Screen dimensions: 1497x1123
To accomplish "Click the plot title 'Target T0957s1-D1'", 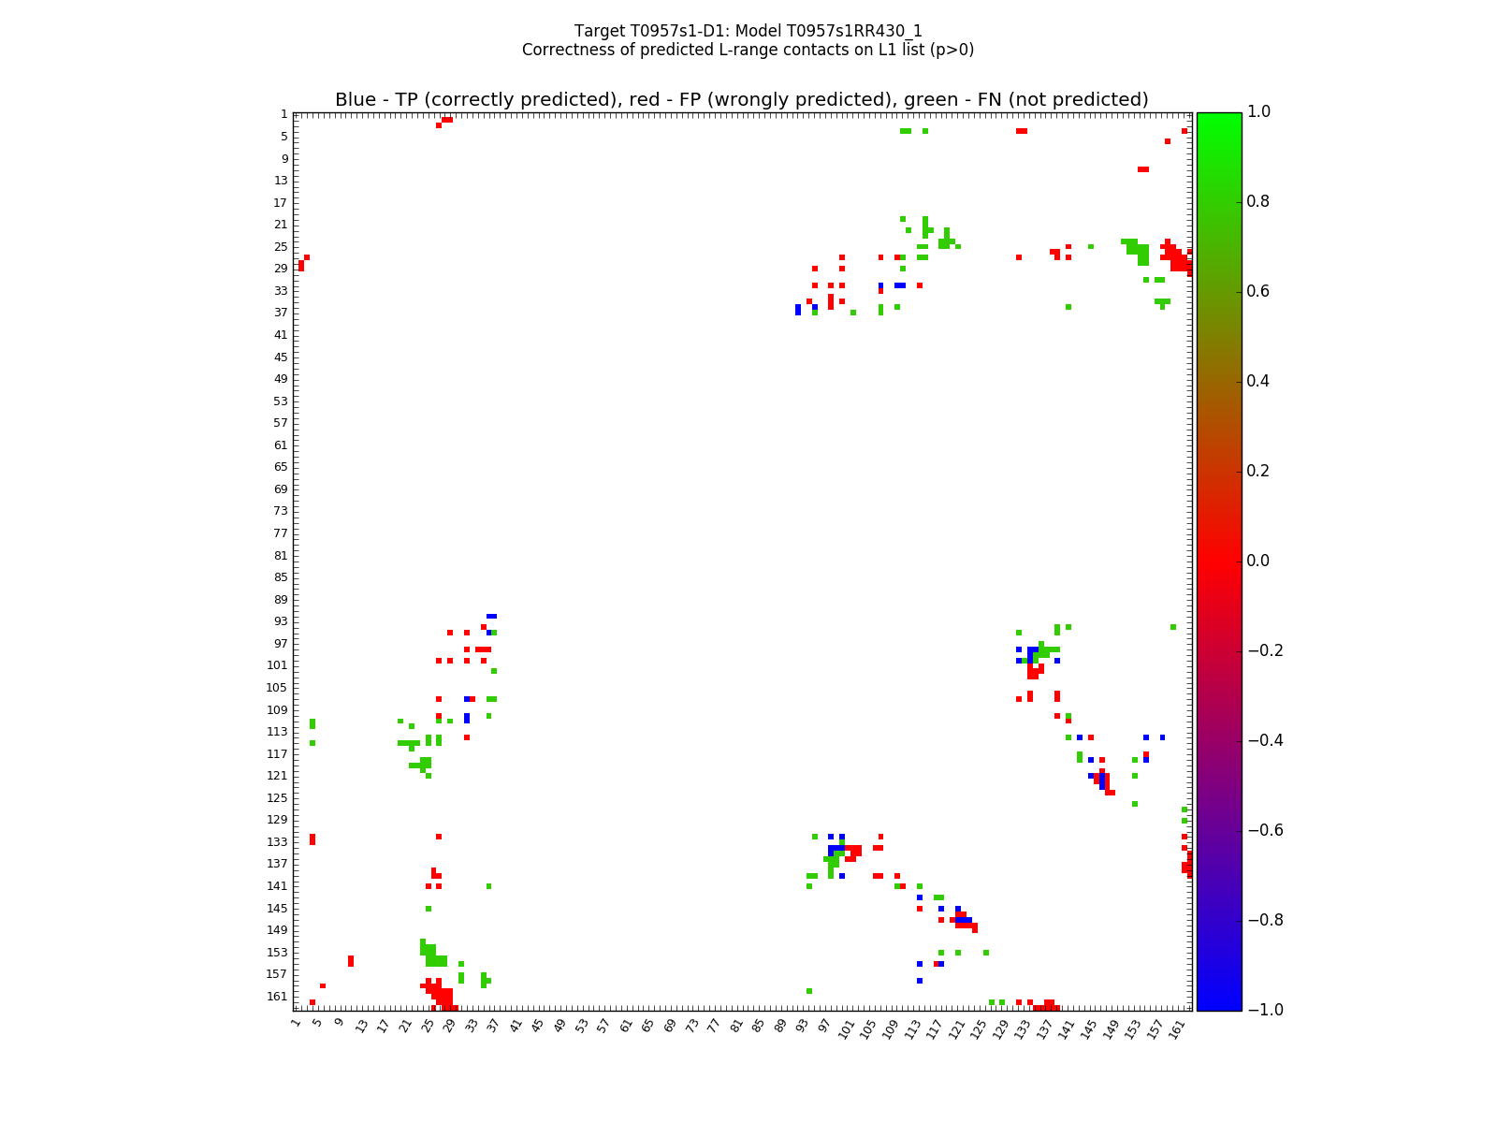I will 748,31.
